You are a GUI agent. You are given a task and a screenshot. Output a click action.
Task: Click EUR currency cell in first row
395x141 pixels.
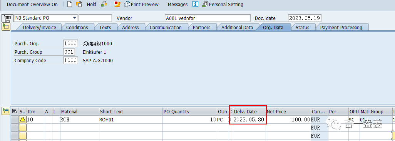320,119
